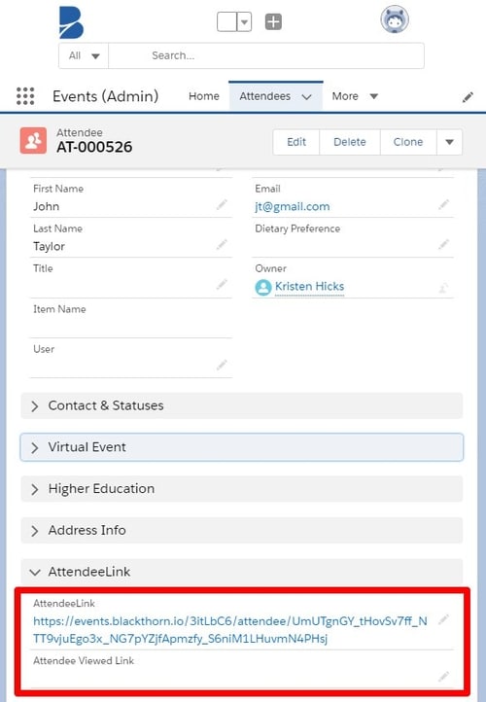Click the pencil icon to edit navigation
Screen dimensions: 486x702
469,96
